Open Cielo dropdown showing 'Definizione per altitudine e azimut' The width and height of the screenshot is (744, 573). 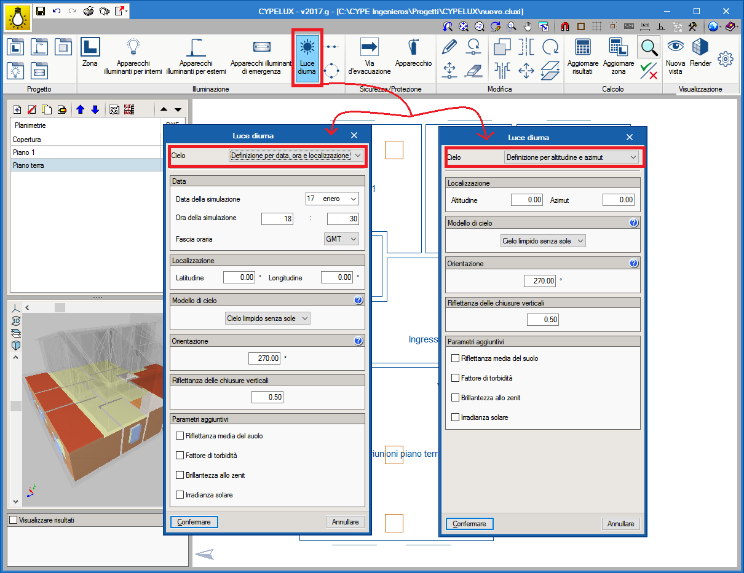(571, 157)
